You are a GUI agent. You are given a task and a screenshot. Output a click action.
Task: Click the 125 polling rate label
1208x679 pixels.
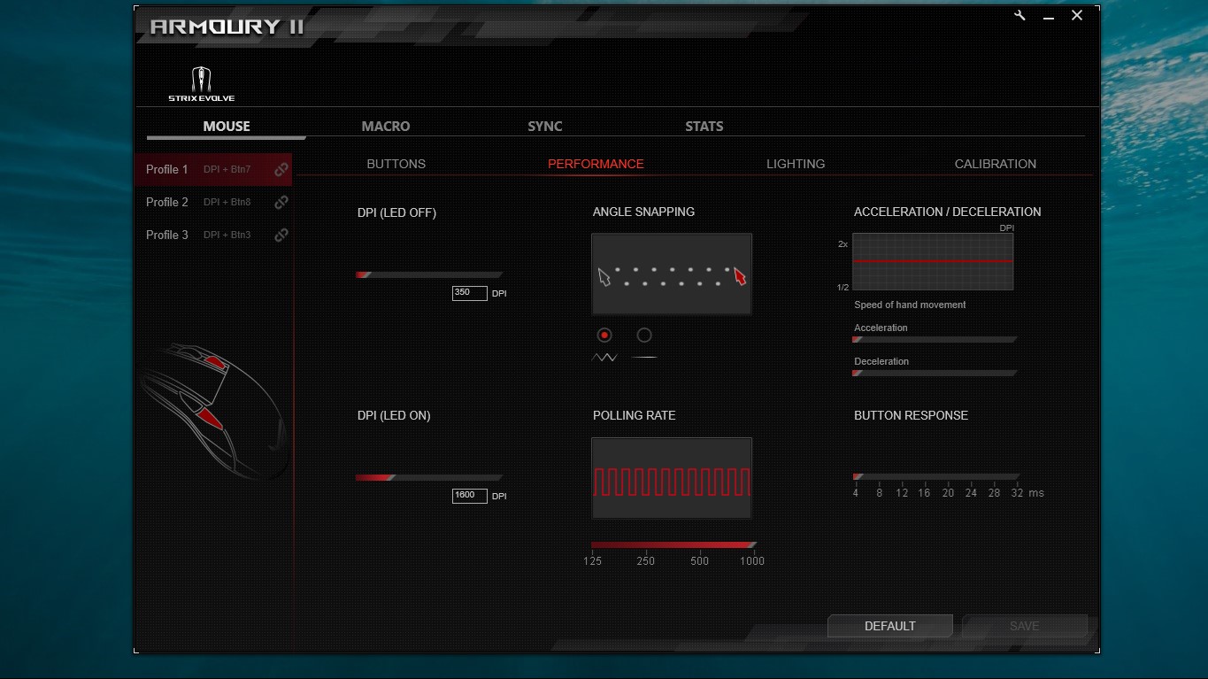pyautogui.click(x=592, y=561)
